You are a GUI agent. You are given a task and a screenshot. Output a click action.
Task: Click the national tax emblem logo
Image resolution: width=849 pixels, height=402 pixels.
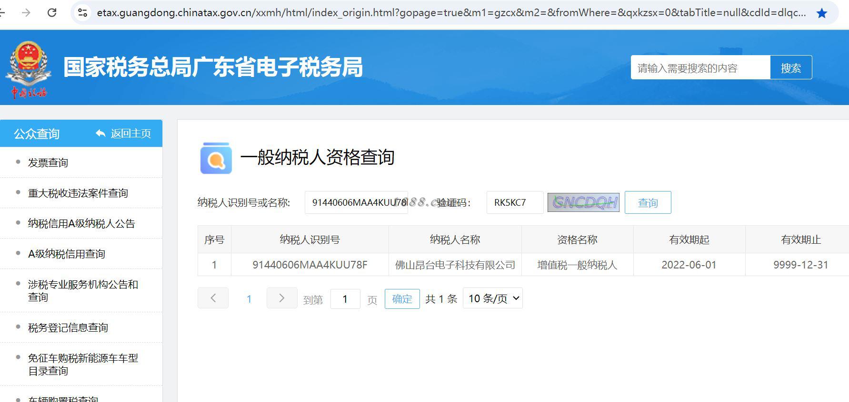point(28,69)
